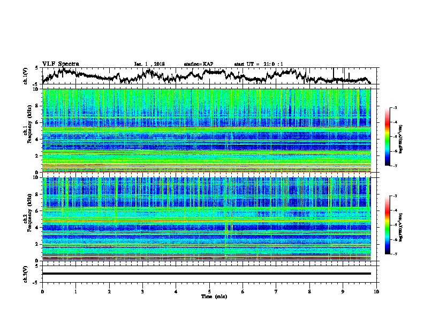Click the ch.2 frequency spectrogram panel
Viewport: 424px width, 327px height.
207,219
